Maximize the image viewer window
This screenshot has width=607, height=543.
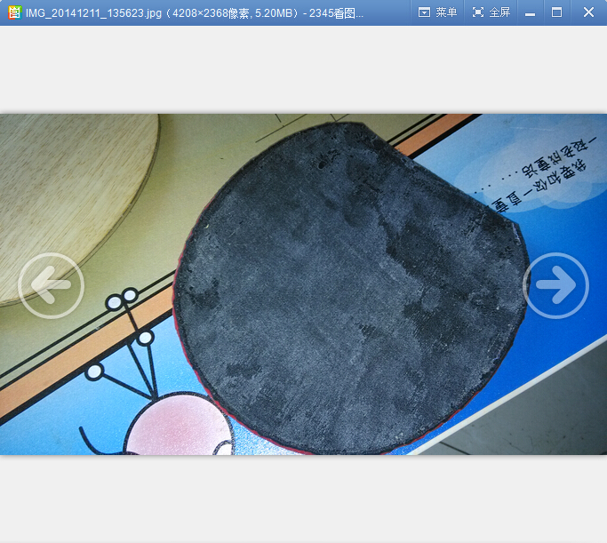[x=557, y=12]
